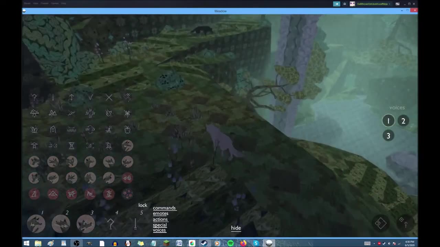Select the exclamation mark symbol in grid

(x=53, y=97)
